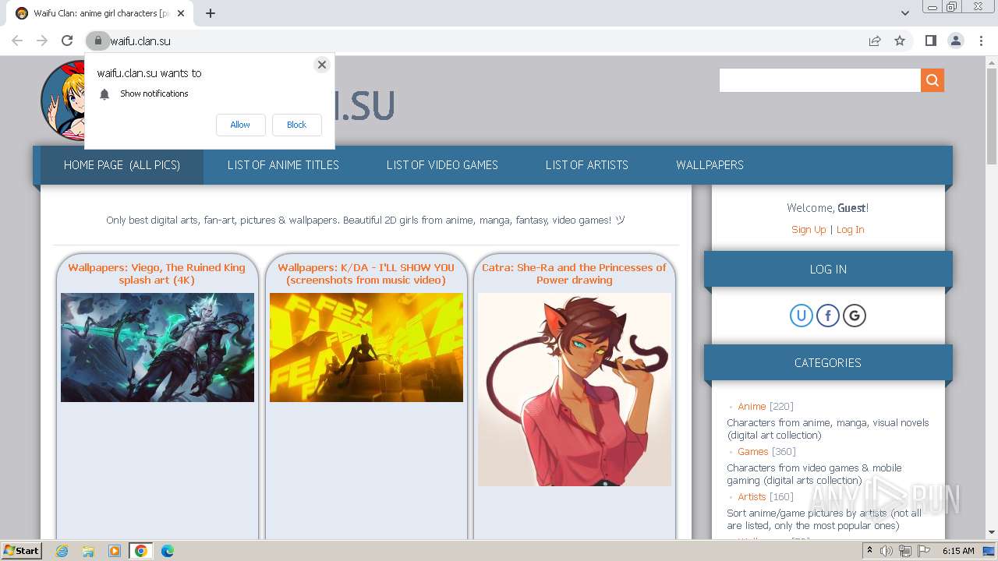Open Chrome profile avatar
998x561 pixels.
tap(955, 41)
